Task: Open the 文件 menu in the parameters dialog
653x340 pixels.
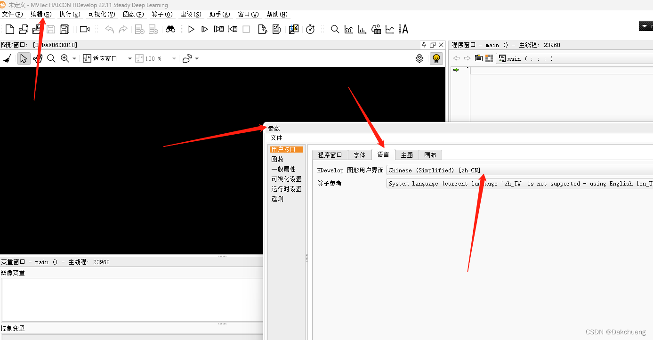Action: point(275,138)
